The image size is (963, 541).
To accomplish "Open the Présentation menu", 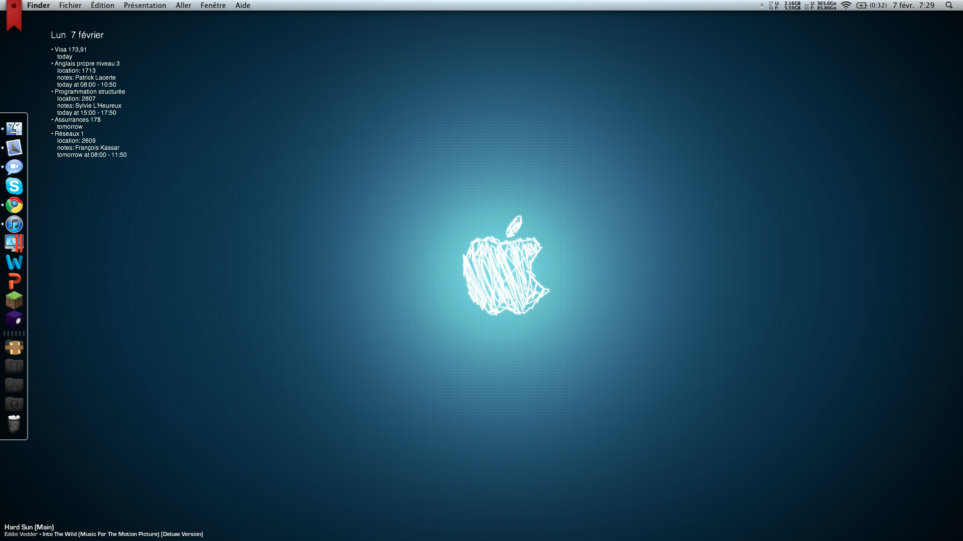I will click(144, 6).
